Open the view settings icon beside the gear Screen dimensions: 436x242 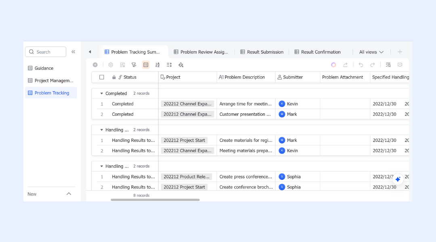(122, 65)
